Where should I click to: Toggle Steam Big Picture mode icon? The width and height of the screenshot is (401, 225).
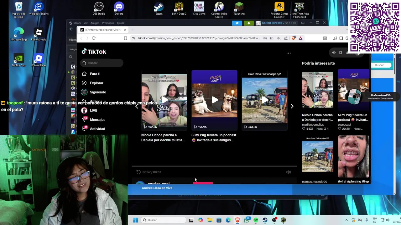coord(303,23)
